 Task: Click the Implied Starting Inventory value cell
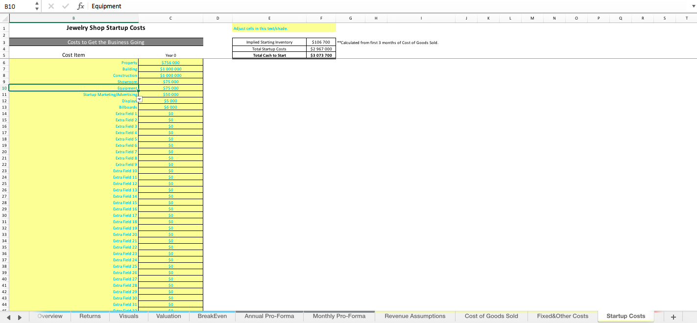[320, 42]
